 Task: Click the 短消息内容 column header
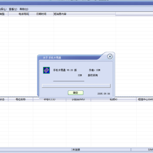point(85,14)
